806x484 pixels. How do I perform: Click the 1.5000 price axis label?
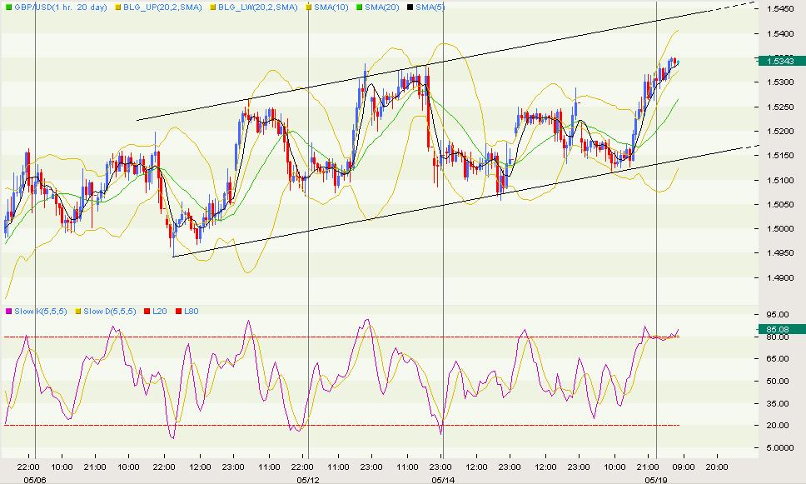coord(779,229)
